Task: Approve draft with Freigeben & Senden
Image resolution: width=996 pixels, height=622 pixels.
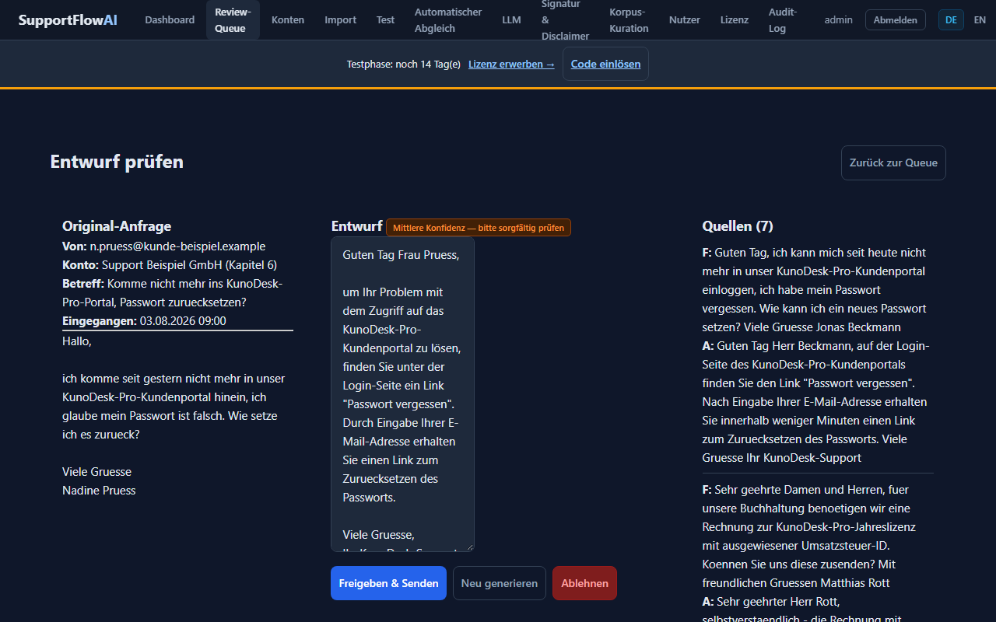Action: pyautogui.click(x=388, y=583)
